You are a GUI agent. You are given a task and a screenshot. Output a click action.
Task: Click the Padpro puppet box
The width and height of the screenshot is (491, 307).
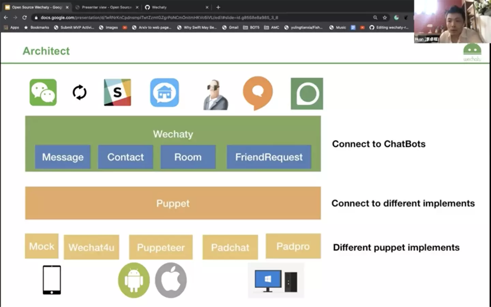(293, 246)
